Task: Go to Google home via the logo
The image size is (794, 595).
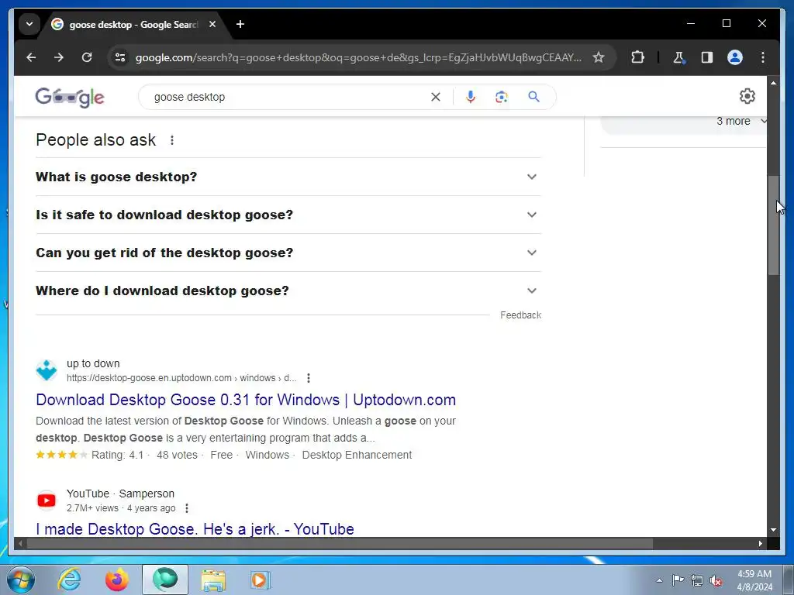Action: tap(70, 97)
